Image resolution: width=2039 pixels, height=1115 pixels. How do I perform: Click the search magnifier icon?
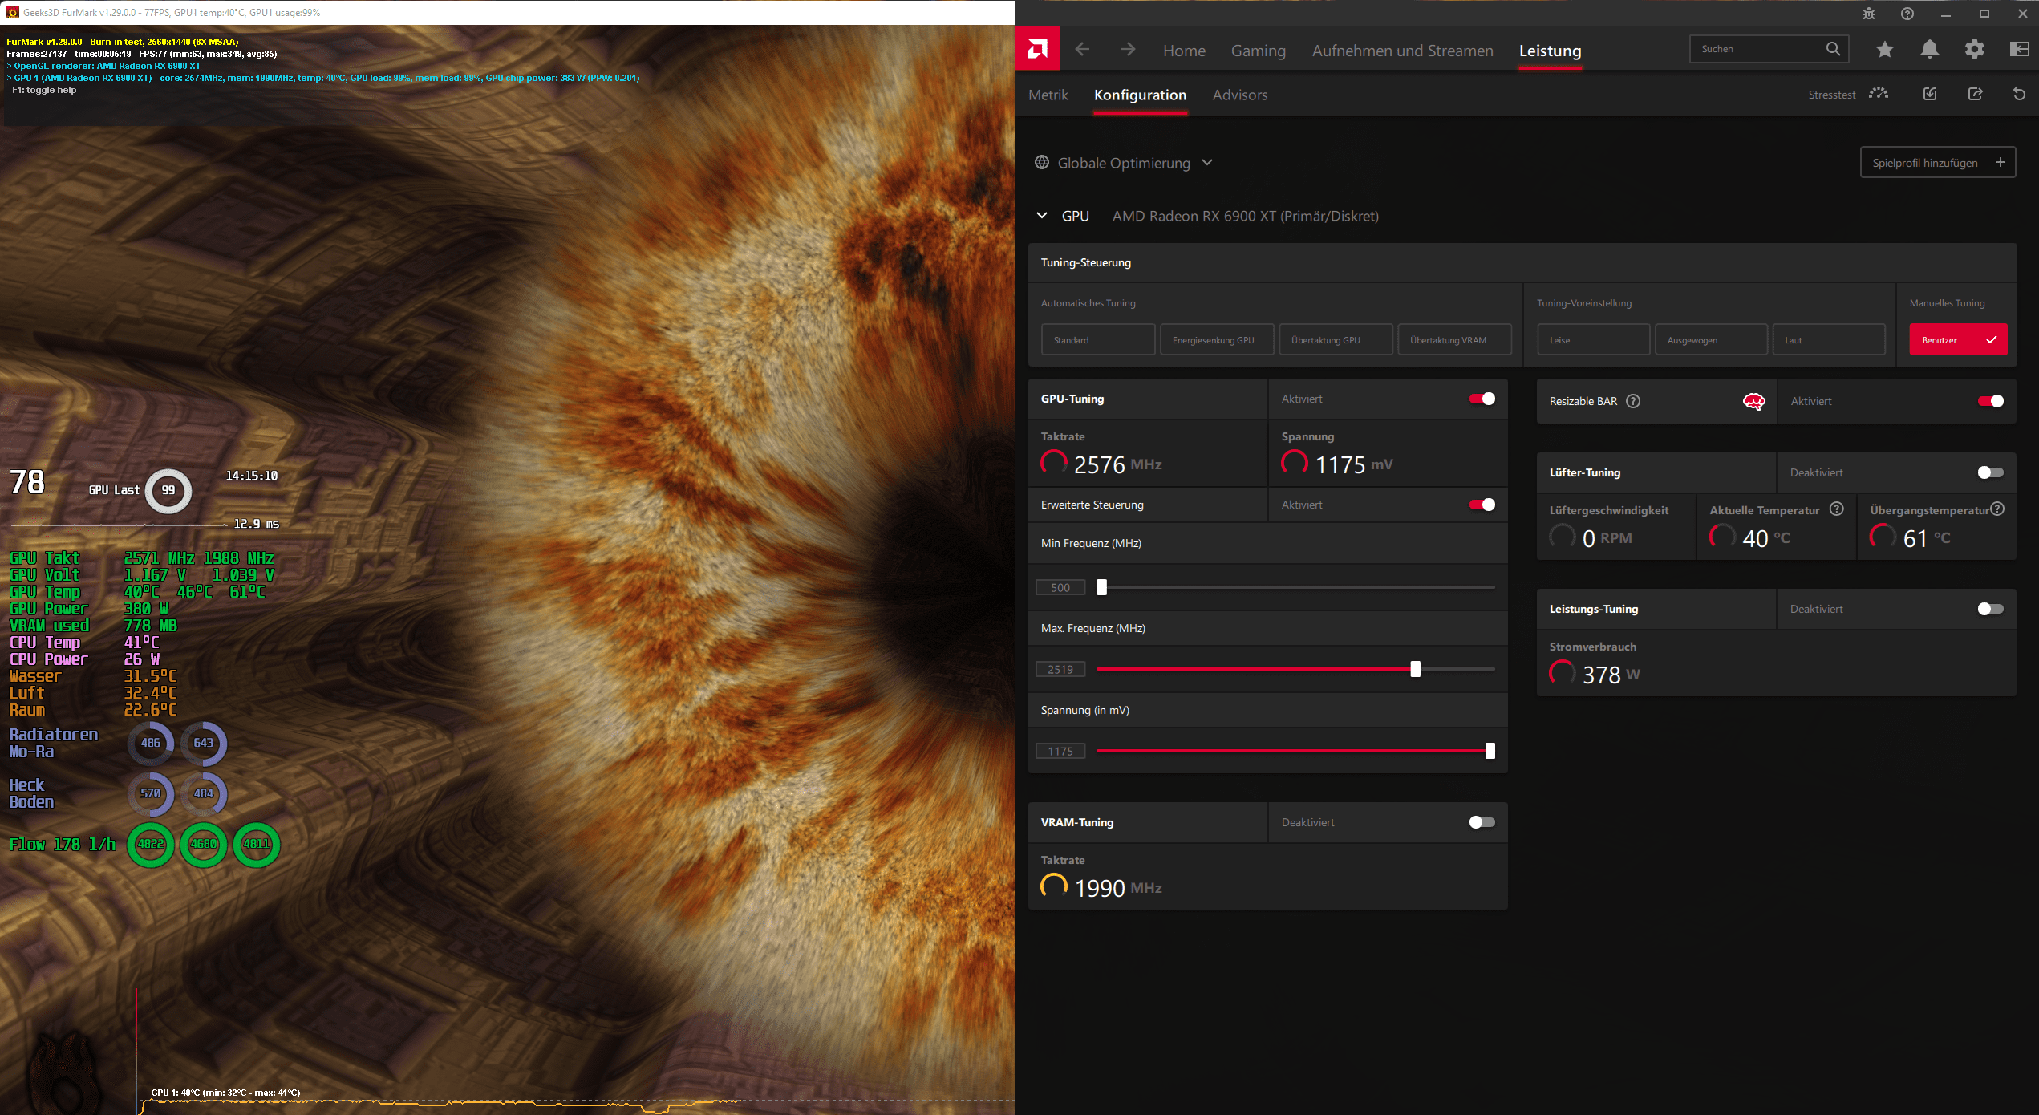pos(1833,49)
